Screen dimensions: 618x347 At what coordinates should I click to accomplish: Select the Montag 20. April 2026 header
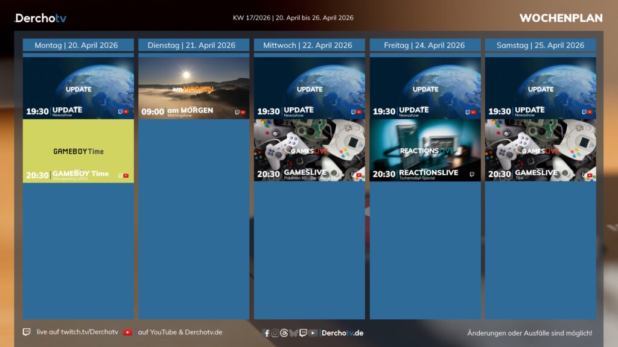pyautogui.click(x=78, y=45)
